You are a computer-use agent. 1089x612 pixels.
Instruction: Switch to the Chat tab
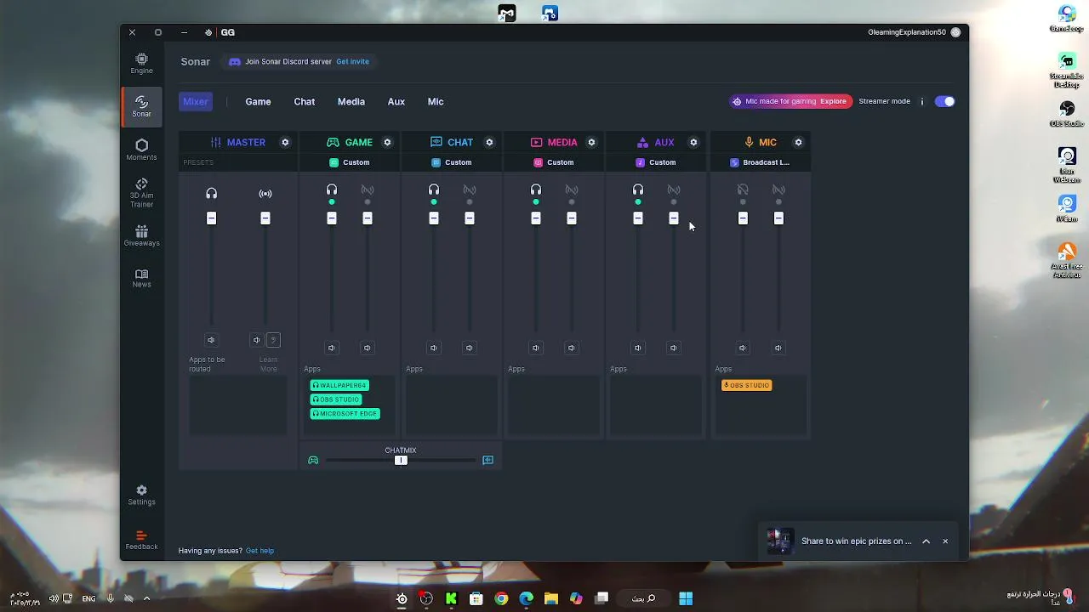pyautogui.click(x=305, y=101)
